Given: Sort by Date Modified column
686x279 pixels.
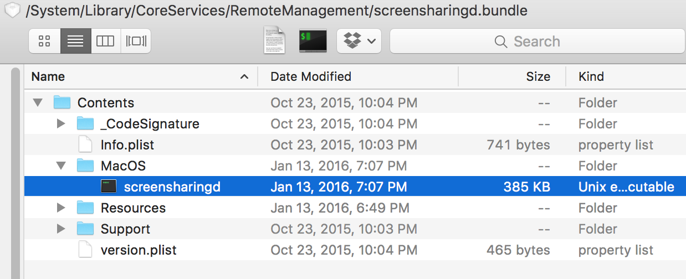Looking at the screenshot, I should coord(310,76).
